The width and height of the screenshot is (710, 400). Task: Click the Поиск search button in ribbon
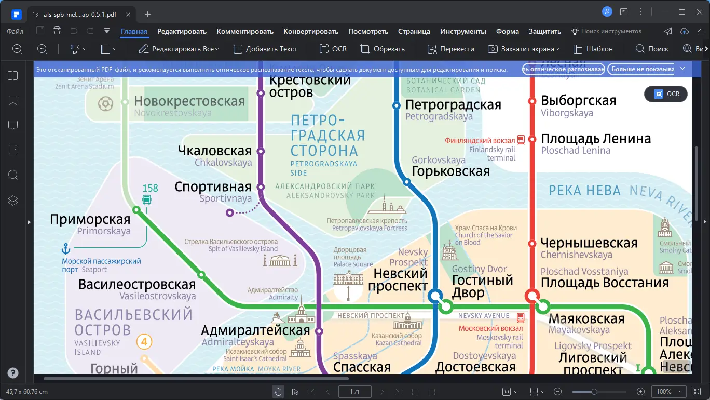(x=652, y=49)
